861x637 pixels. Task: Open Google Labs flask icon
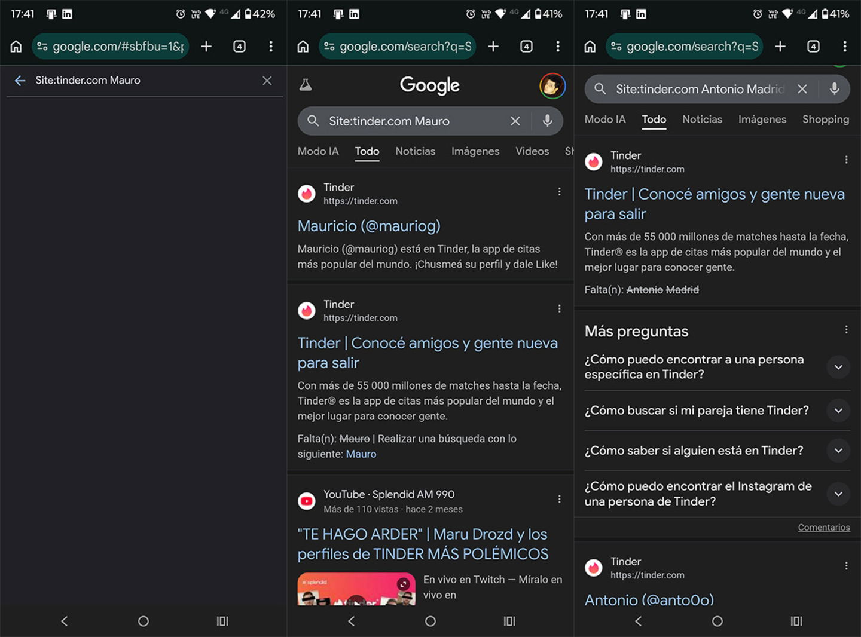click(x=306, y=85)
